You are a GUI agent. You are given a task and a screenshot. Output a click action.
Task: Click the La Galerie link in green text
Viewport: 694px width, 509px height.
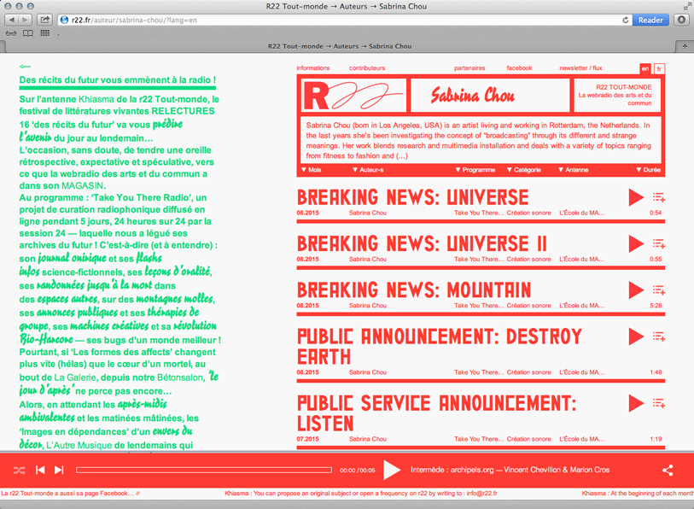click(x=75, y=377)
